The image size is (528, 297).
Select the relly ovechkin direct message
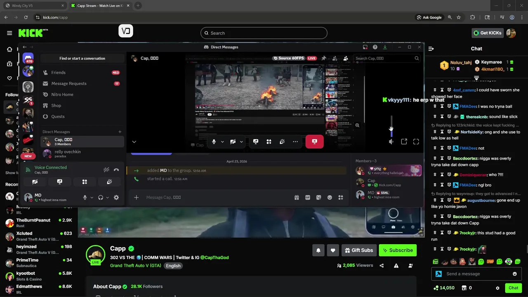(x=82, y=154)
